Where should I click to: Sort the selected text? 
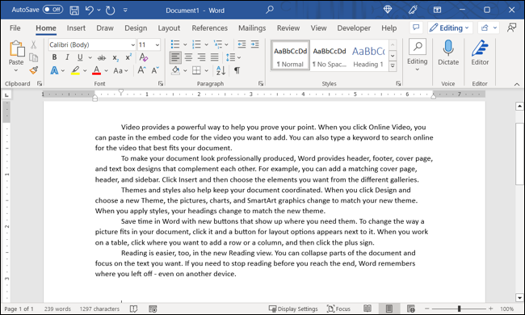click(x=220, y=70)
